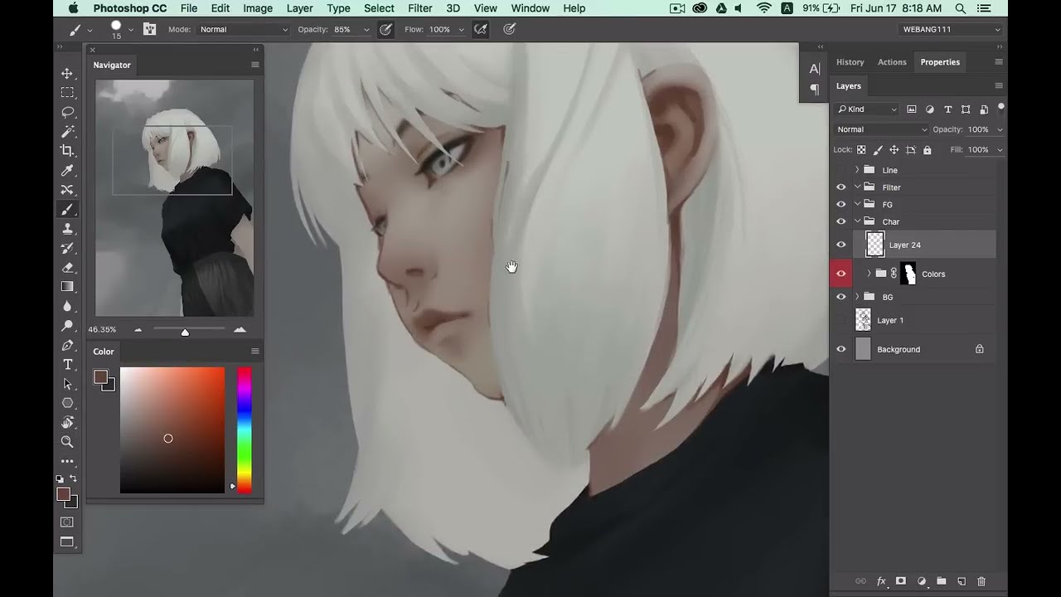Select the Brush tool in toolbar

(67, 209)
